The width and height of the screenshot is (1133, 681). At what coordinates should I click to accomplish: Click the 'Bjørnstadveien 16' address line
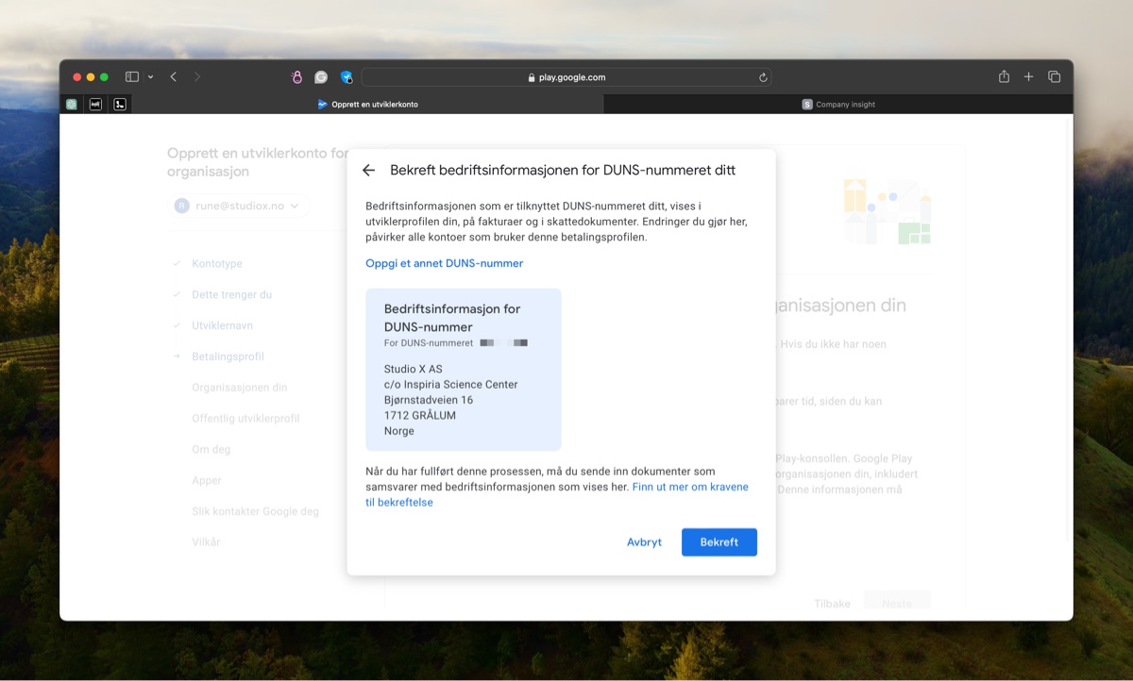coord(429,401)
